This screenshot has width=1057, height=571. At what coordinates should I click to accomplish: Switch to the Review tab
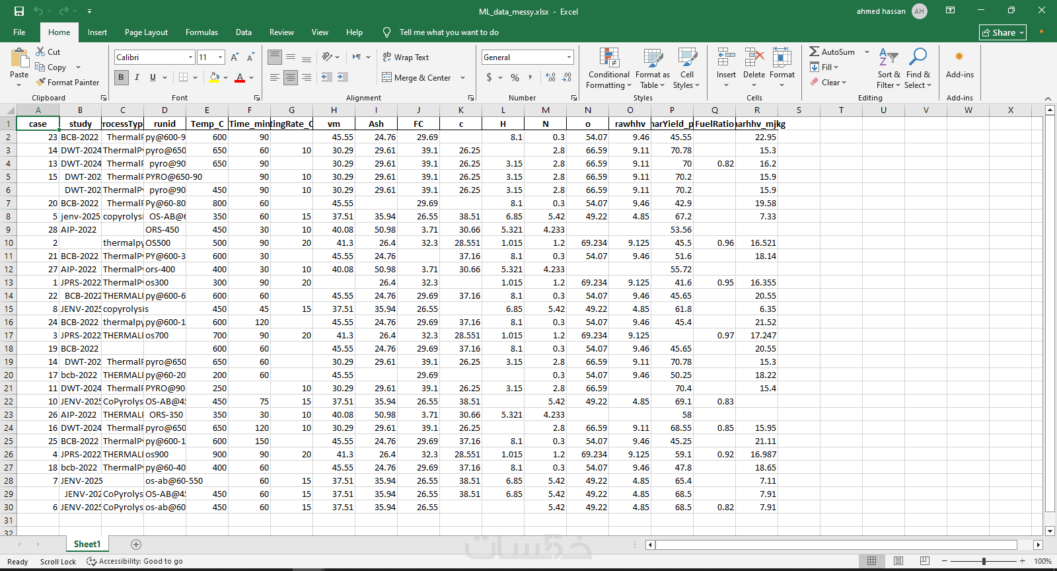click(281, 32)
